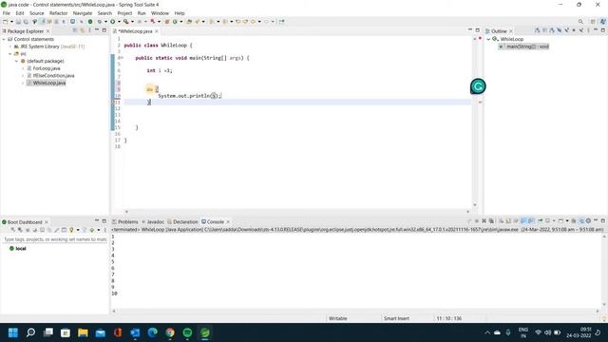Select the WhileLoop.java editor tab
This screenshot has height=342, width=608.
pos(133,31)
